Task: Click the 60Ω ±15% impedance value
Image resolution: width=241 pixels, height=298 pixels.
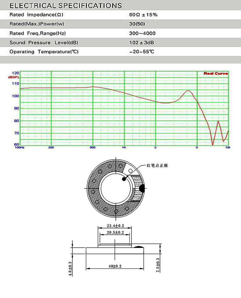Action: [143, 15]
